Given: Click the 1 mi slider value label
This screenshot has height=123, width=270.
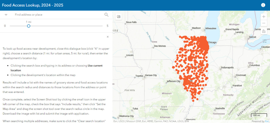Looking at the screenshot, I should point(29,22).
